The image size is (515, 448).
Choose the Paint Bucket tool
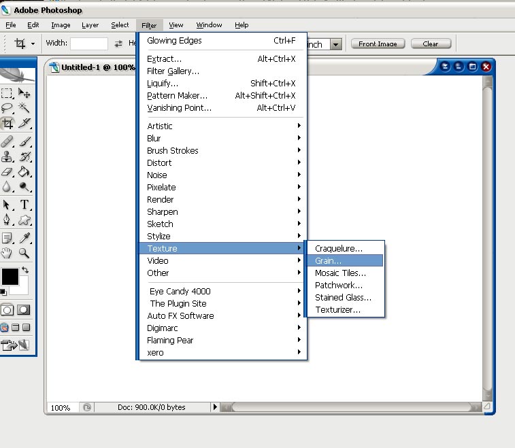point(24,172)
